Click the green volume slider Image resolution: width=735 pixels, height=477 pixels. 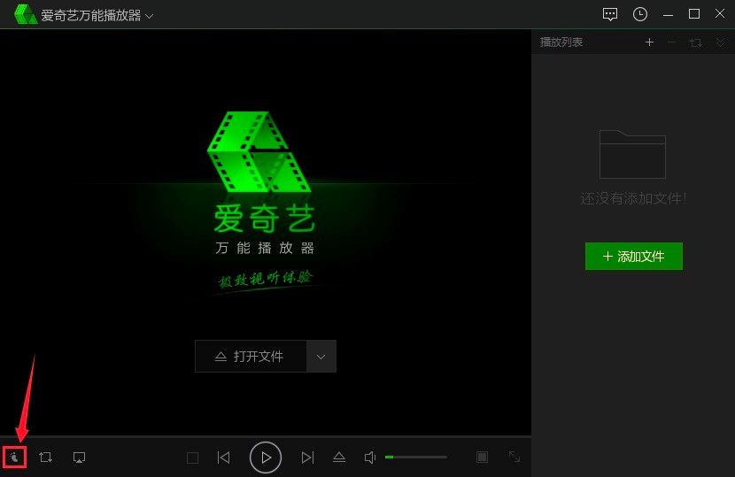point(416,457)
